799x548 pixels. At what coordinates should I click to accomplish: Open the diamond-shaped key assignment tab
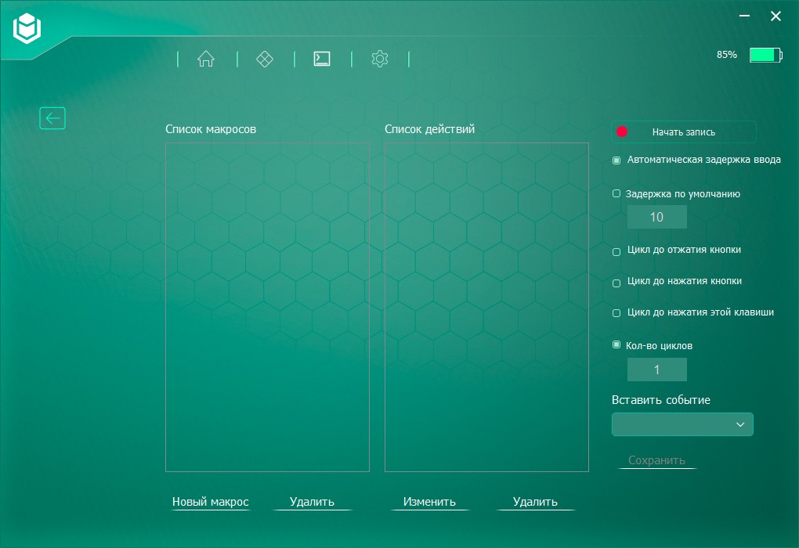[x=265, y=59]
